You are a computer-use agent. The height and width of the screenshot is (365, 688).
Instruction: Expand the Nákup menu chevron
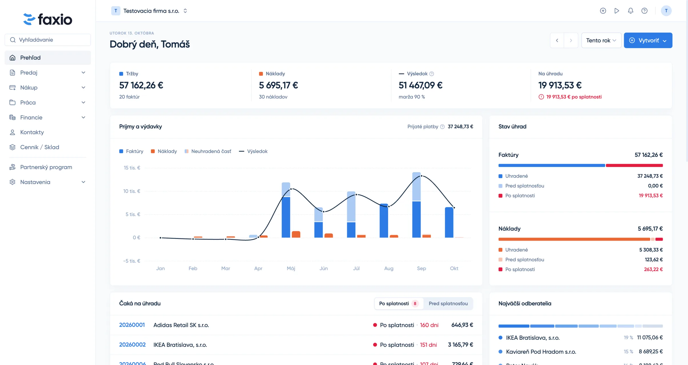tap(83, 87)
